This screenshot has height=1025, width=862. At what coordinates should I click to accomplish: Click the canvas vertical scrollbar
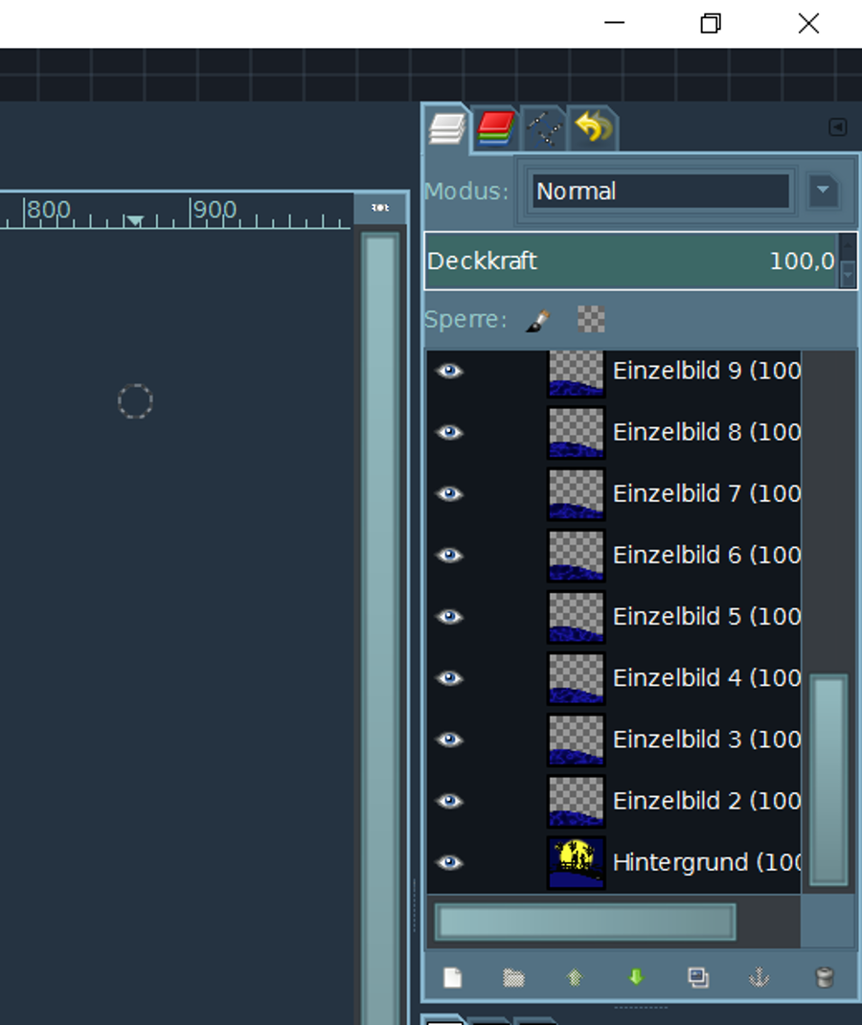click(x=380, y=627)
